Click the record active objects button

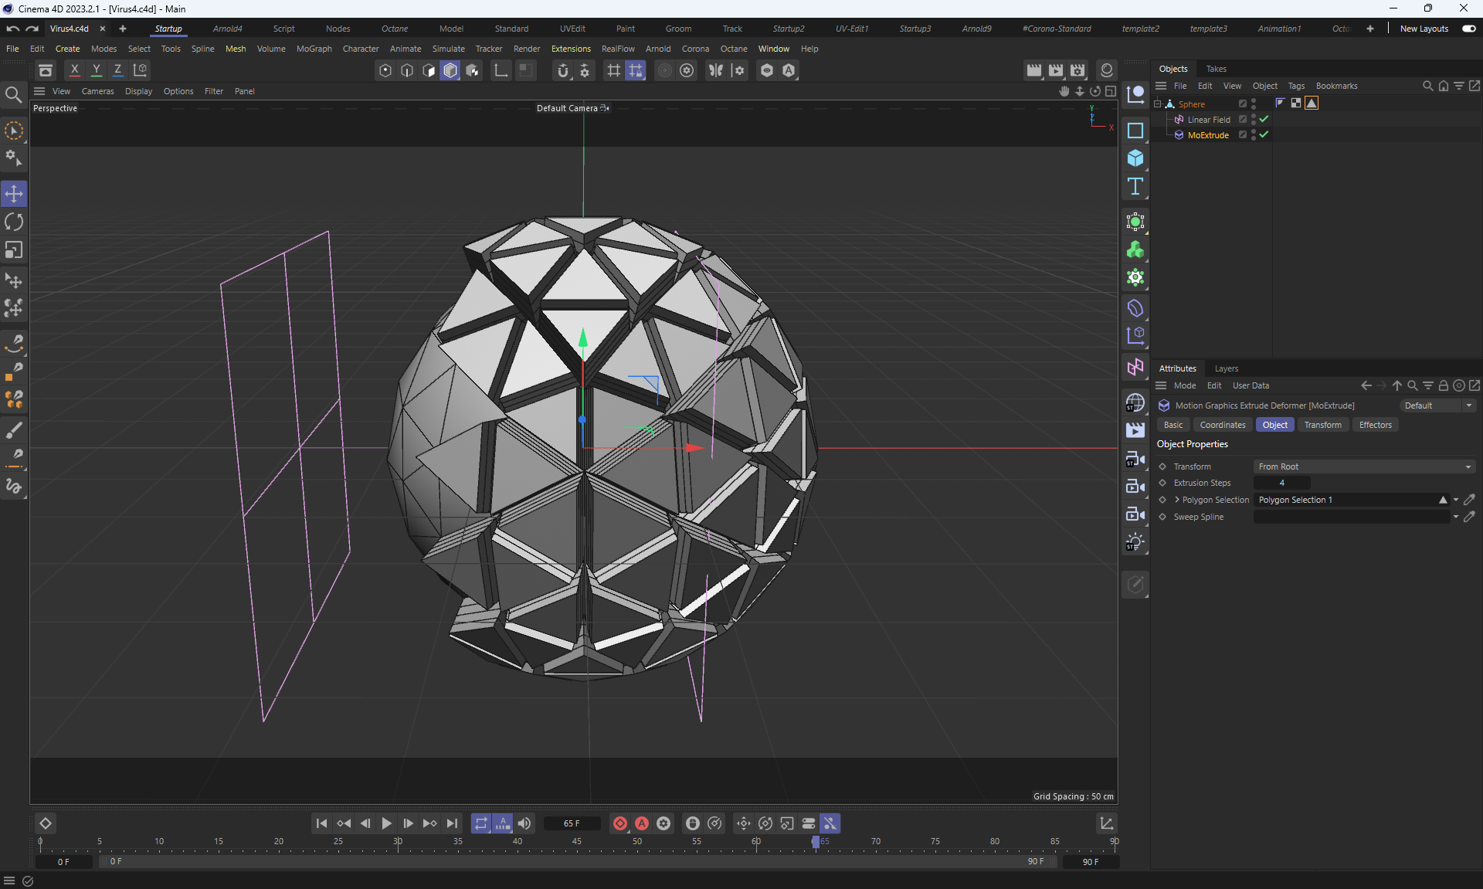click(x=619, y=823)
